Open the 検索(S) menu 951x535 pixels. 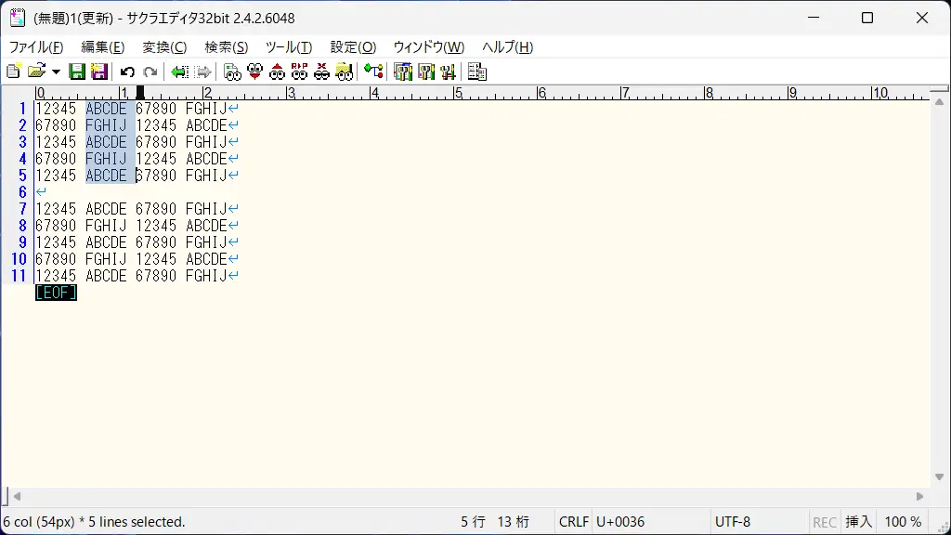226,47
